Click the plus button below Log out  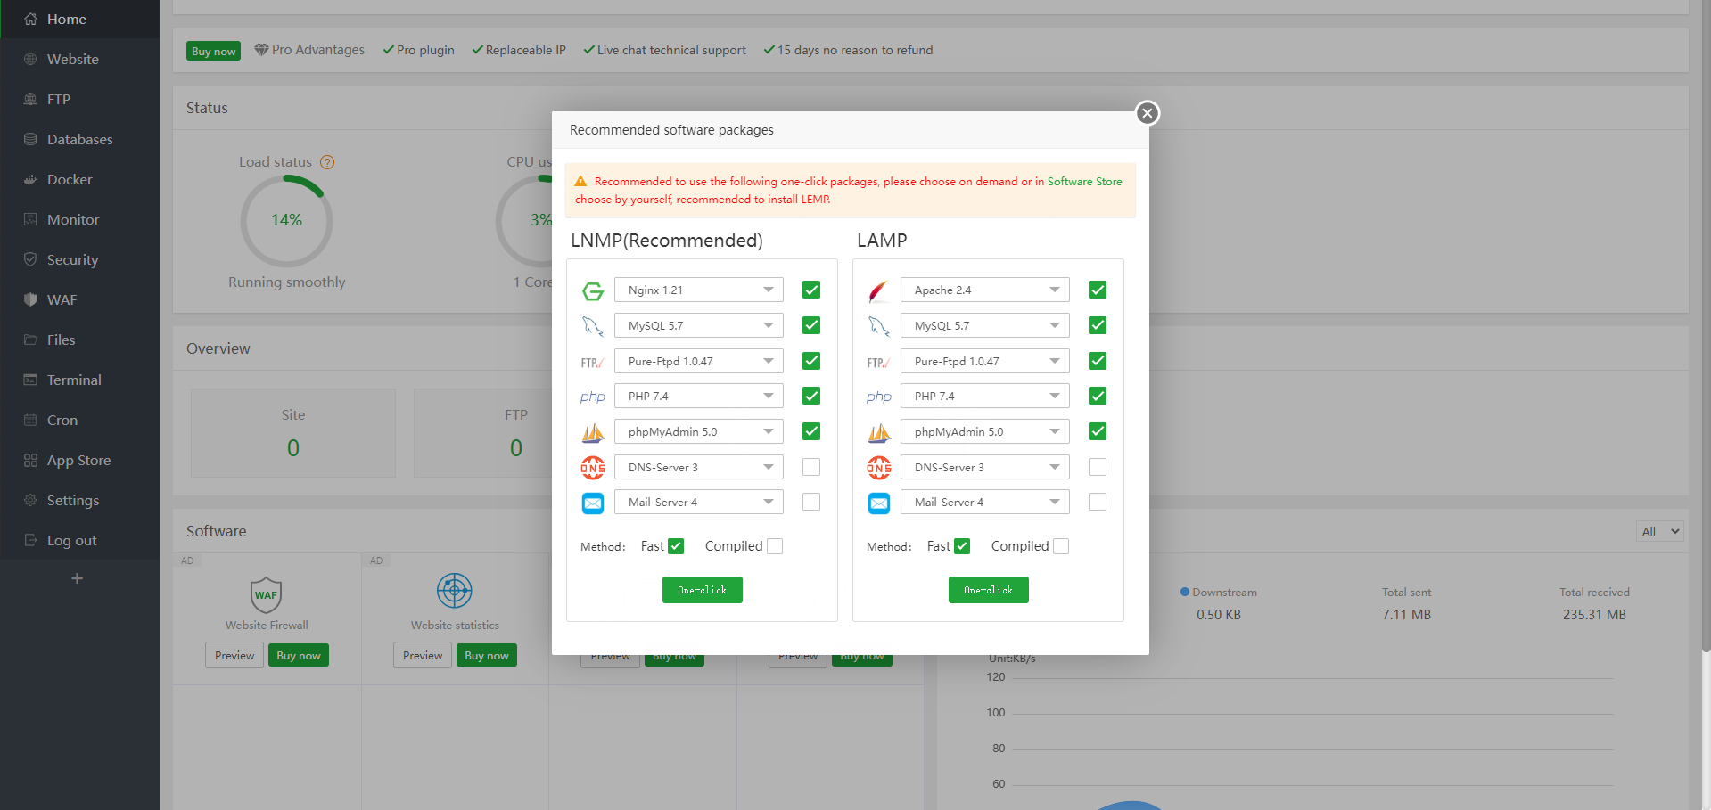tap(78, 579)
